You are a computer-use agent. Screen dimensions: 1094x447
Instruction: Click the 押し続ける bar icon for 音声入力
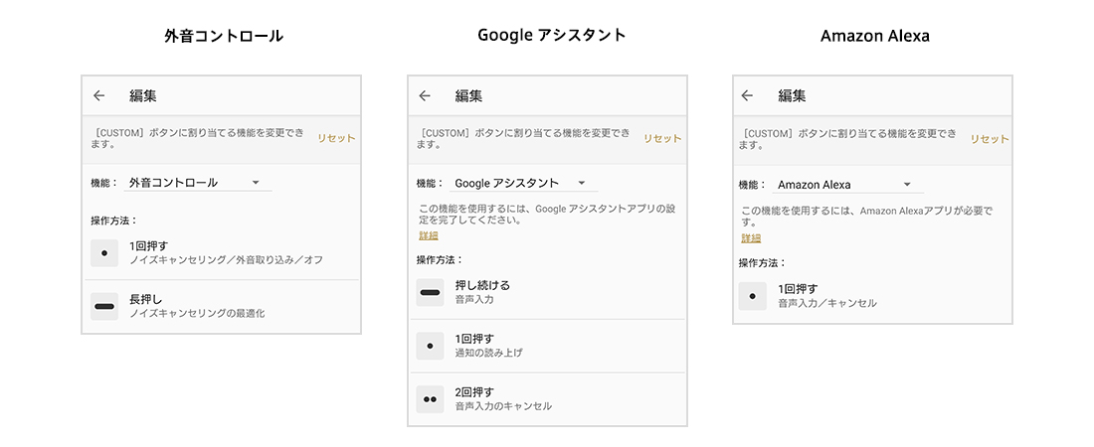coord(430,292)
